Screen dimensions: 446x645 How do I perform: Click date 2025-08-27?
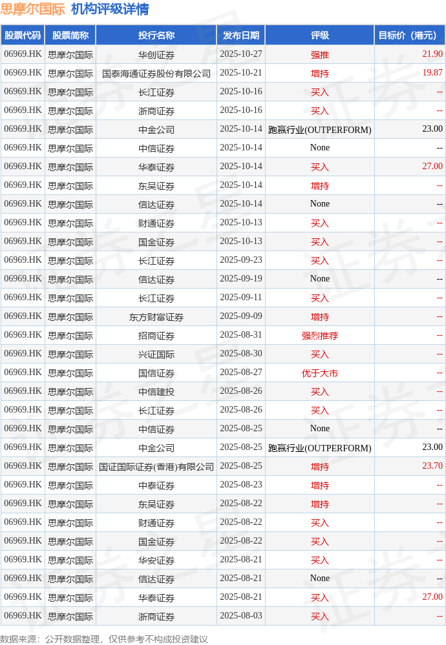241,373
